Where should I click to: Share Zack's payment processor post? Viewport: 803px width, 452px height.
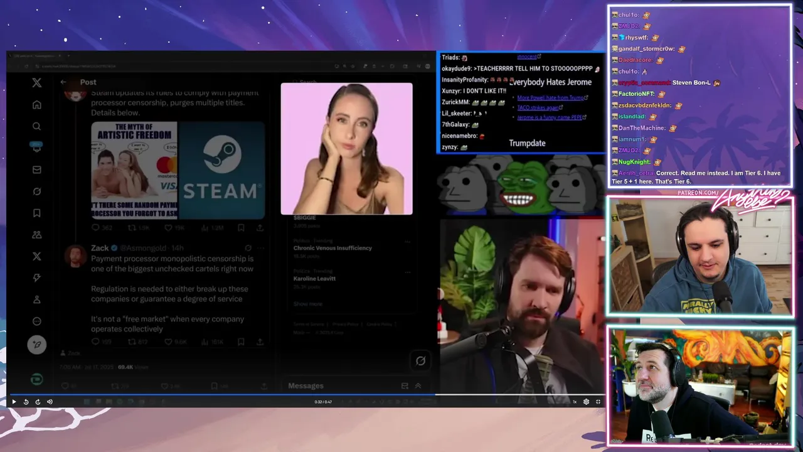(260, 342)
